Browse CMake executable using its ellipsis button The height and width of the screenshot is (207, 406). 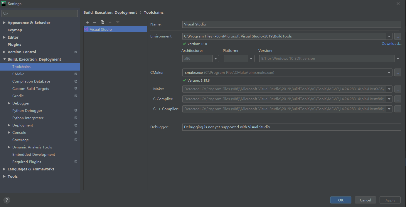tap(398, 72)
